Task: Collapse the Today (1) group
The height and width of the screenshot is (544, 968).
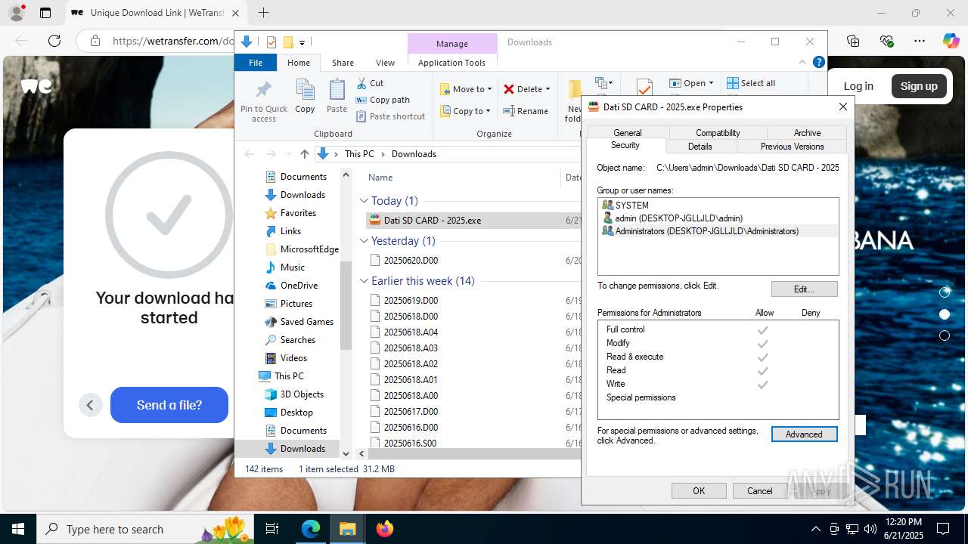Action: tap(364, 201)
